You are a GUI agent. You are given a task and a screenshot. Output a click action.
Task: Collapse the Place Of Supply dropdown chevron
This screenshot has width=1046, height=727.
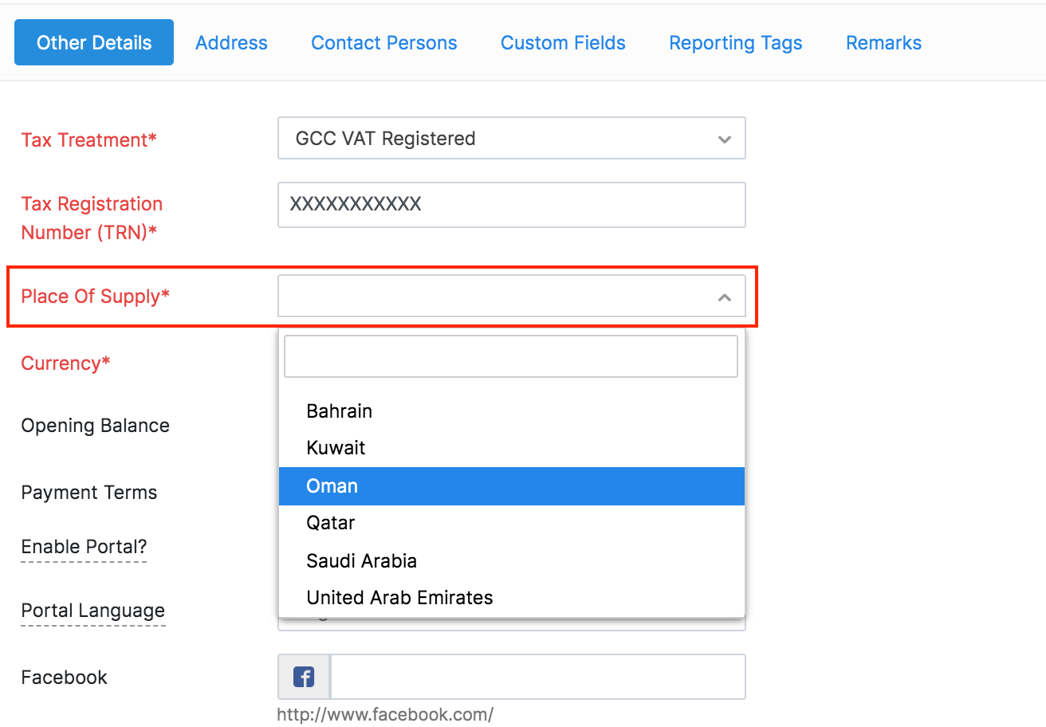tap(724, 296)
